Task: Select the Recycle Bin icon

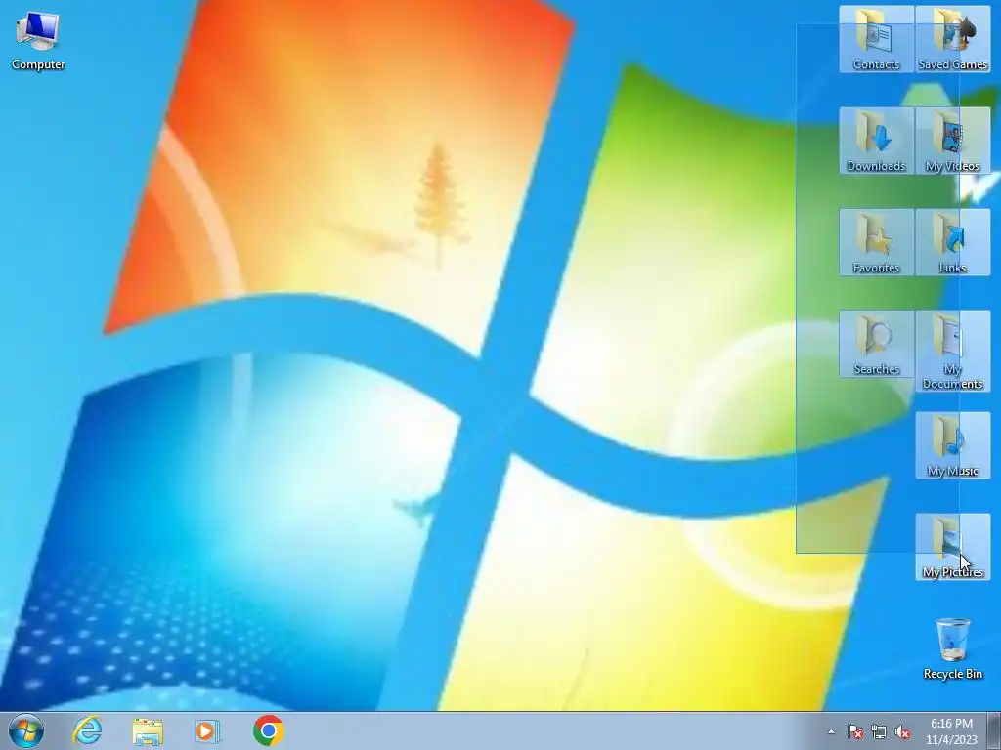Action: coord(952,648)
